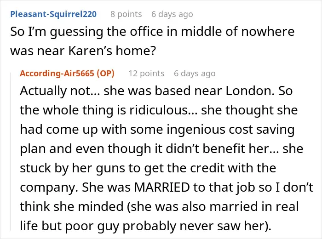This screenshot has height=239, width=322.
Task: Open Pleasant-Squirrel220's user profile
Action: tap(53, 14)
